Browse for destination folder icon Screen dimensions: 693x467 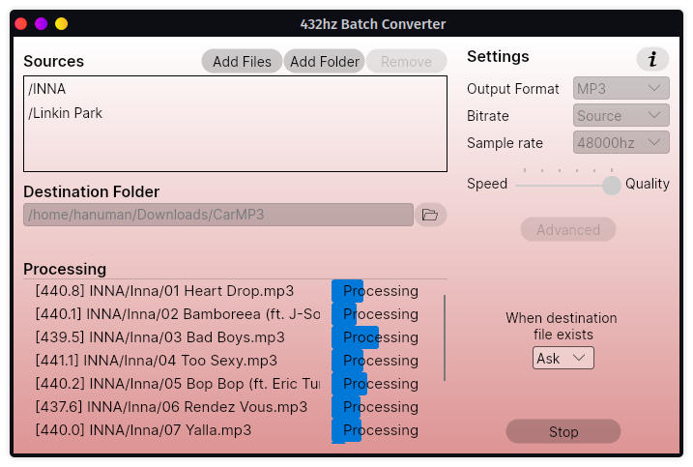click(x=430, y=215)
